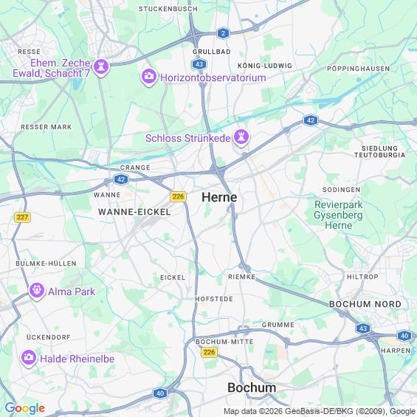Click the A40 shield near Harpen
The image size is (417, 417).
pos(404,336)
